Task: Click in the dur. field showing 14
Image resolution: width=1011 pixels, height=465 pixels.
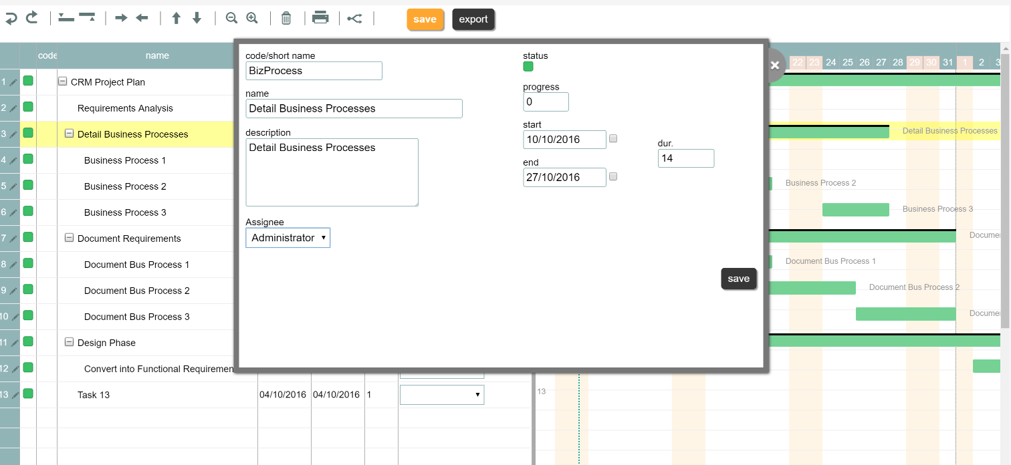Action: [686, 158]
